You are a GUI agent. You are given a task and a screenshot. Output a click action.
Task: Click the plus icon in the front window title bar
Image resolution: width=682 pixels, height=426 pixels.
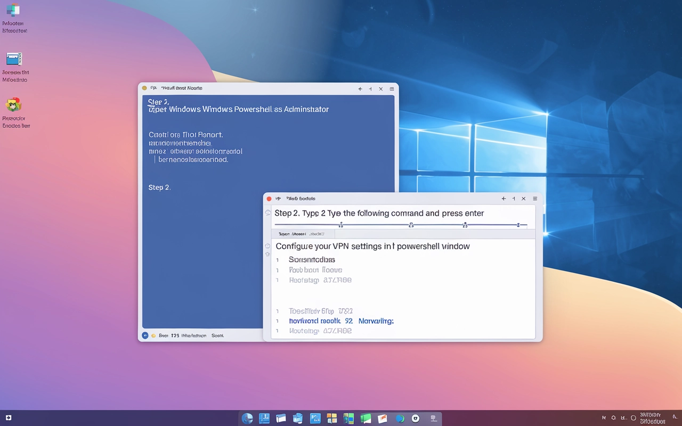504,199
